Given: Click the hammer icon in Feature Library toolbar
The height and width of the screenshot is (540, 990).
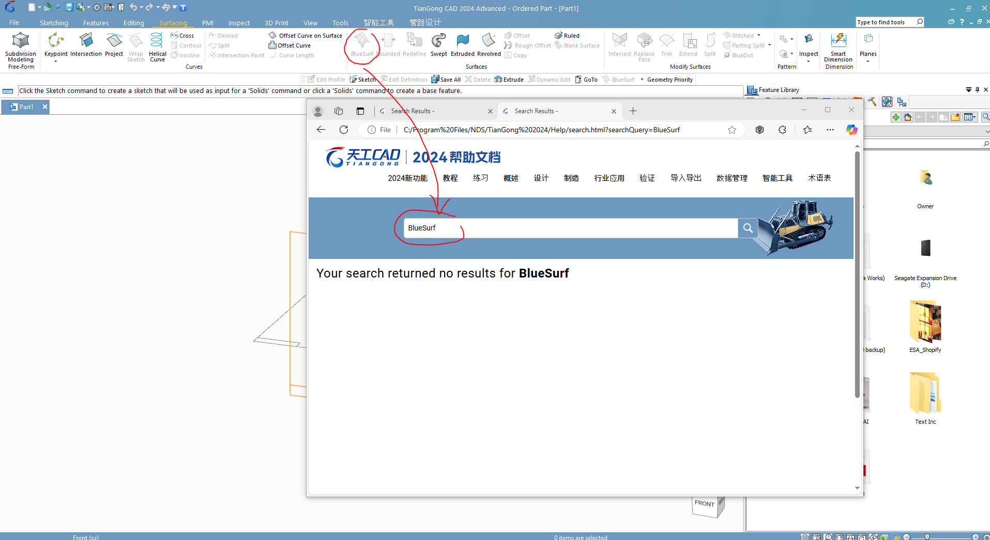Looking at the screenshot, I should coord(872,102).
